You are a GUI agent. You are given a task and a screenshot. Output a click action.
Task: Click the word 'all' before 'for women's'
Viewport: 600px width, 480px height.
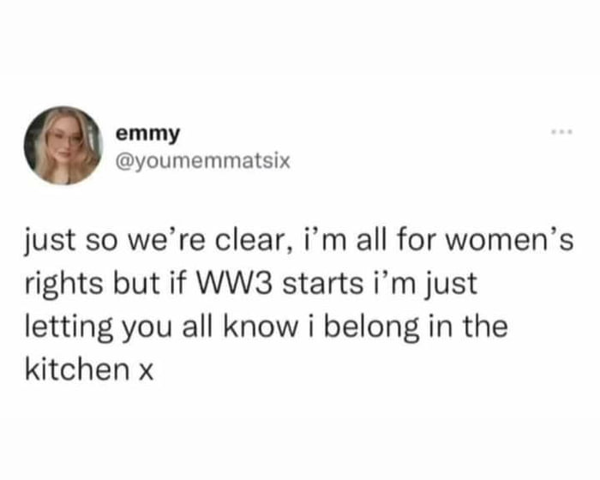pyautogui.click(x=370, y=242)
